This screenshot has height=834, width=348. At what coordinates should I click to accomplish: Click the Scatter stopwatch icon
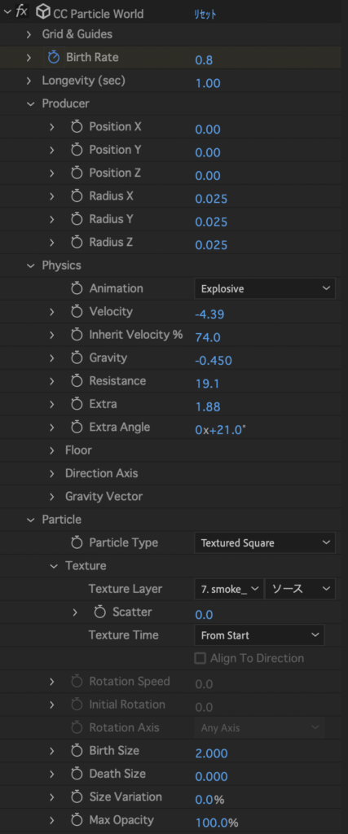tap(100, 612)
